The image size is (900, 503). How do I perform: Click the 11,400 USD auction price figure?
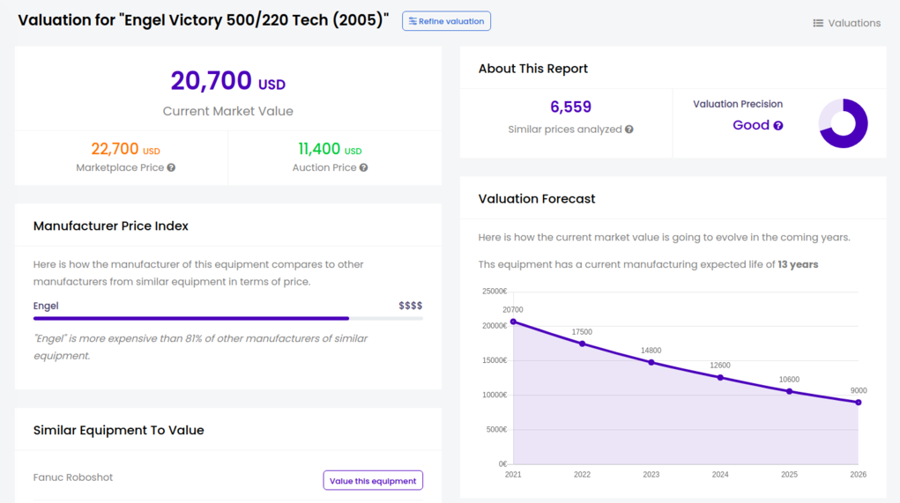(x=330, y=150)
